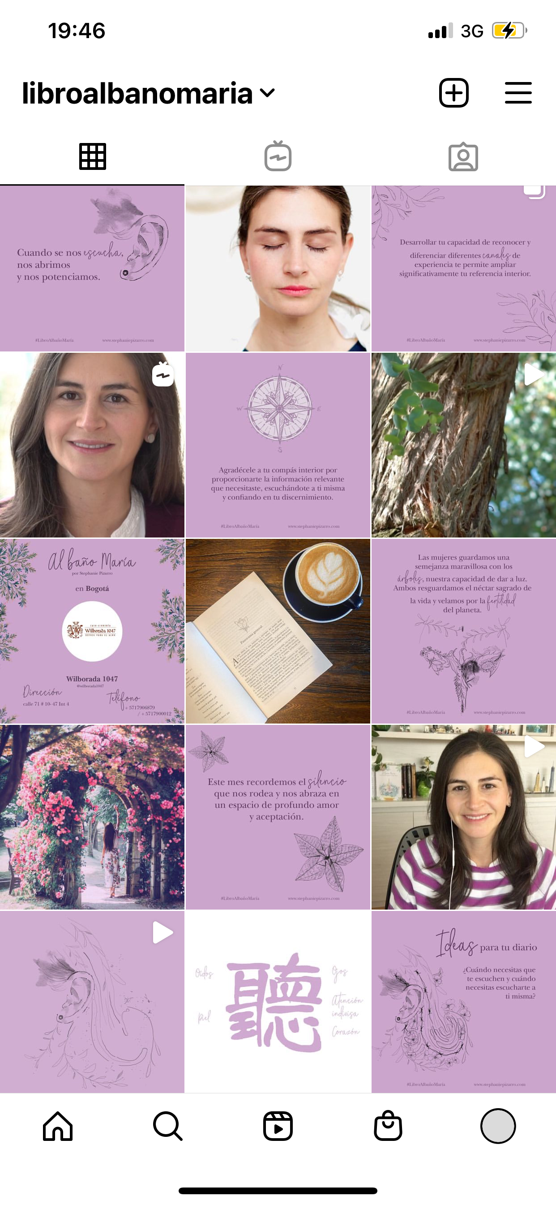Play the striped sweater woman video

[463, 817]
